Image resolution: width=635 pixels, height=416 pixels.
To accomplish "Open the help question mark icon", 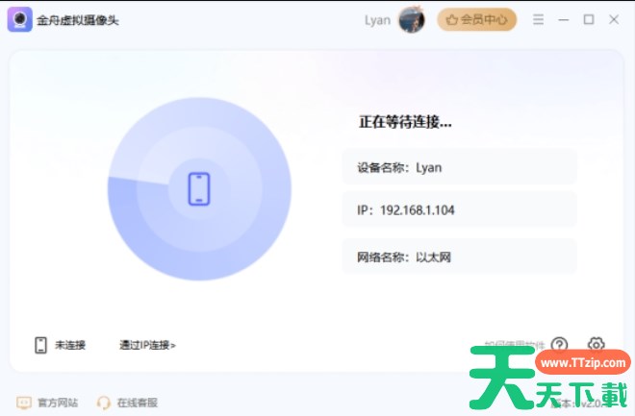I will (x=559, y=345).
